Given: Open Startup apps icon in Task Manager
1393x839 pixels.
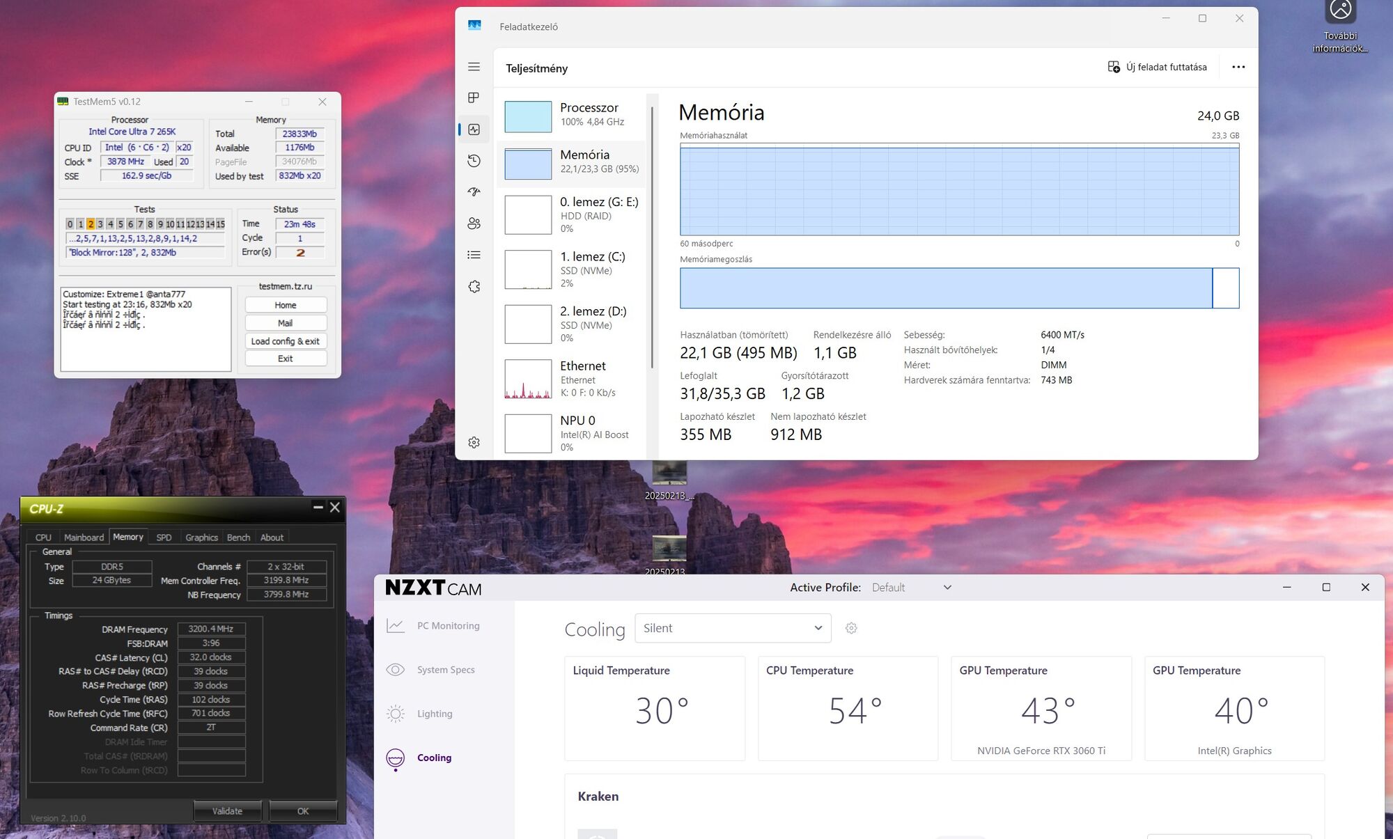Looking at the screenshot, I should pos(474,191).
